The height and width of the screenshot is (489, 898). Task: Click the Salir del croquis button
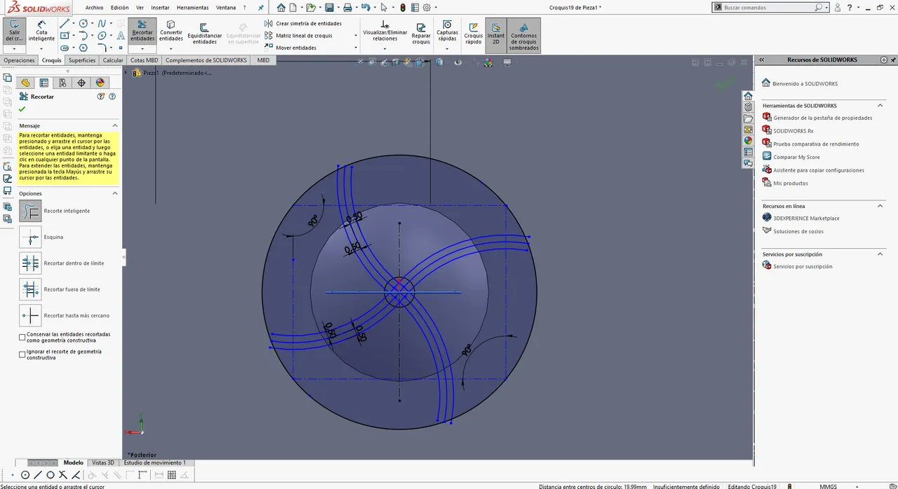14,32
